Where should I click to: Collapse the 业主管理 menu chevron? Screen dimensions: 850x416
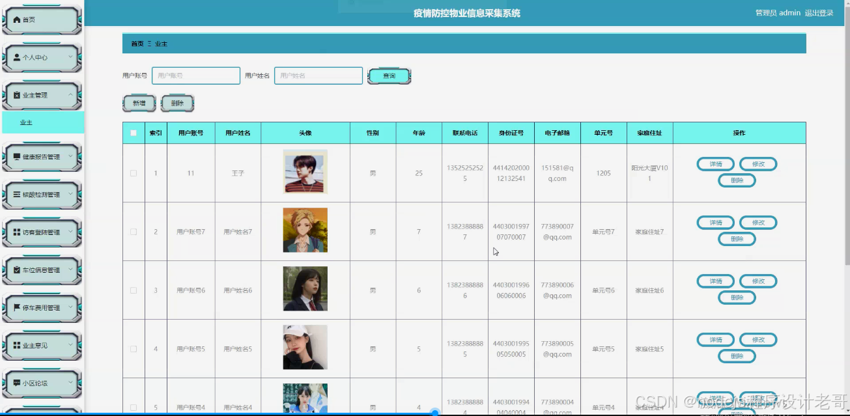coord(71,94)
